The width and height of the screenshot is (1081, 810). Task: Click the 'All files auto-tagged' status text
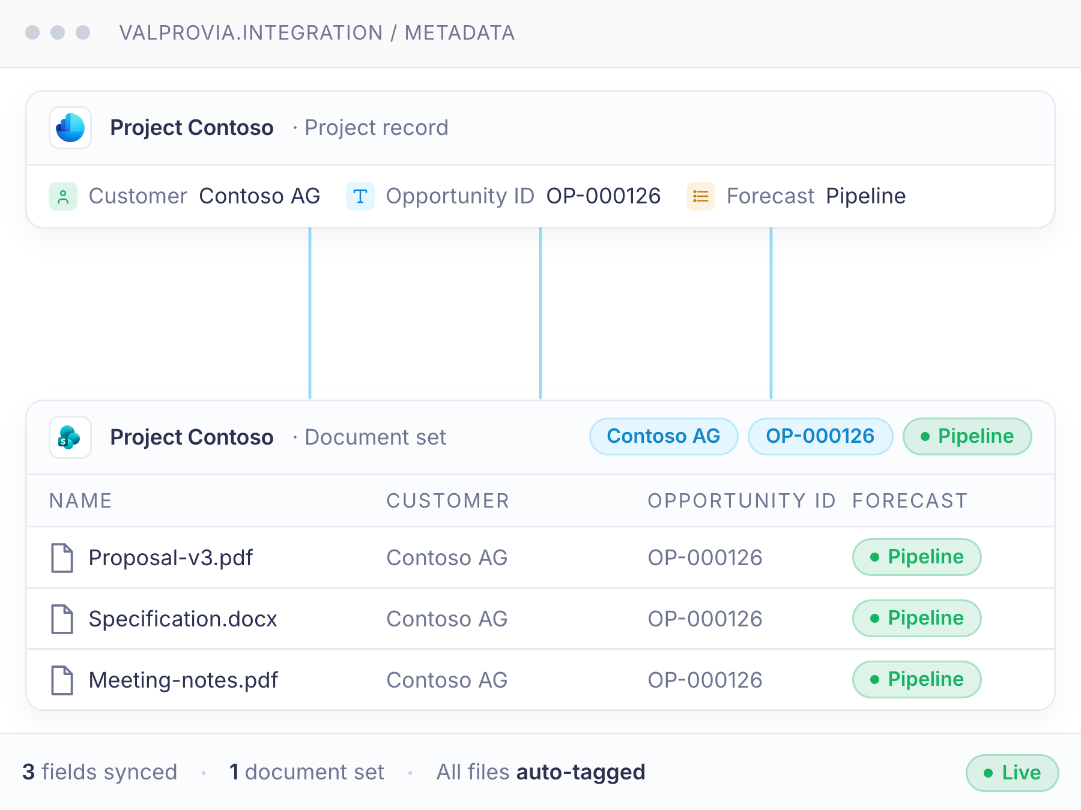(x=541, y=772)
